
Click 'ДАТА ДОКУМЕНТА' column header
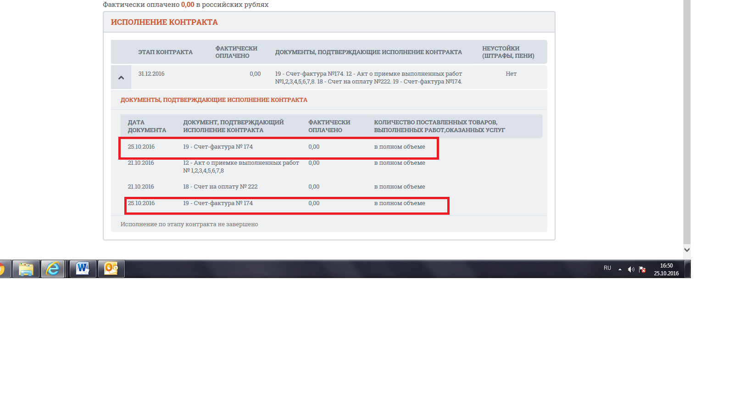click(x=147, y=126)
